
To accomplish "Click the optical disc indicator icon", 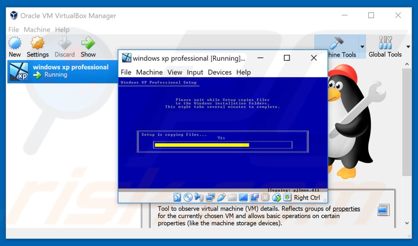I will 188,197.
